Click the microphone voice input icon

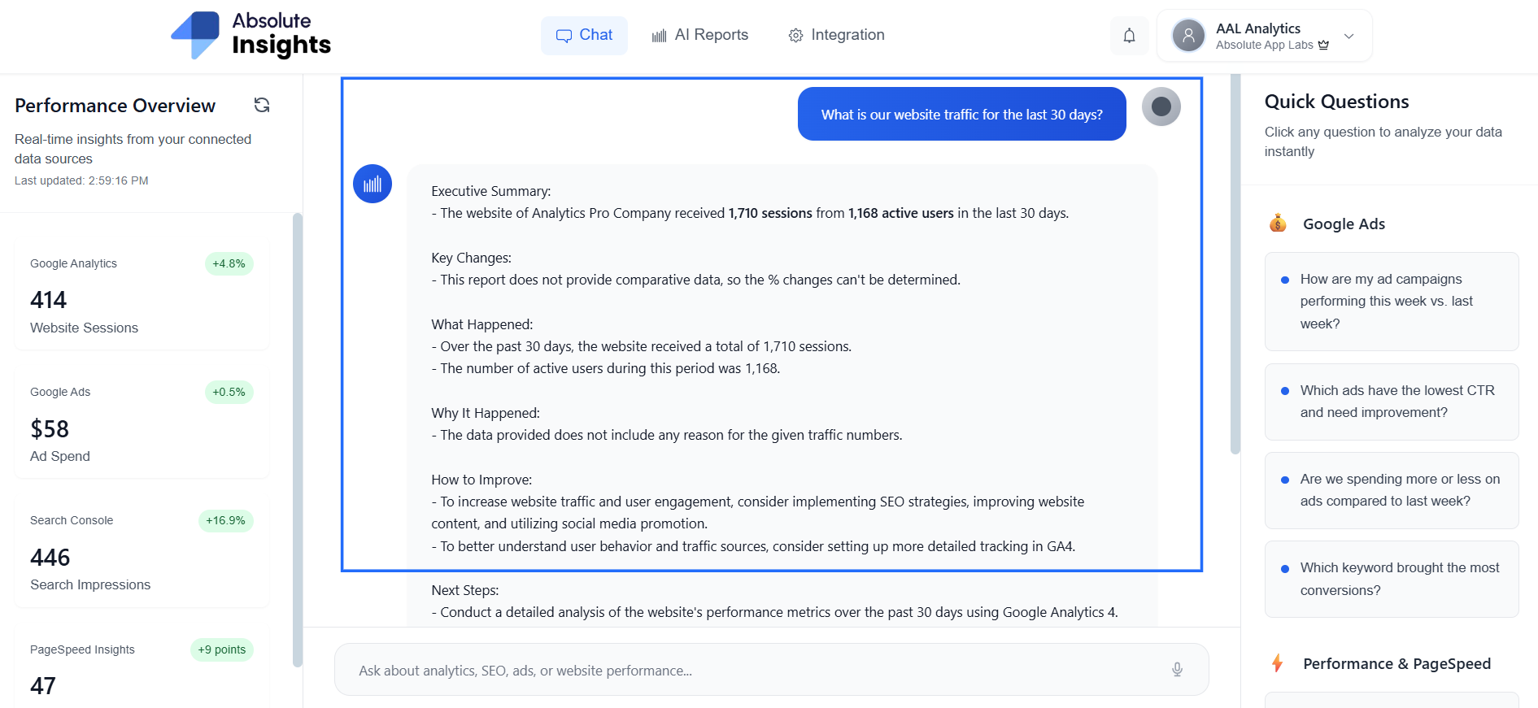pyautogui.click(x=1177, y=670)
